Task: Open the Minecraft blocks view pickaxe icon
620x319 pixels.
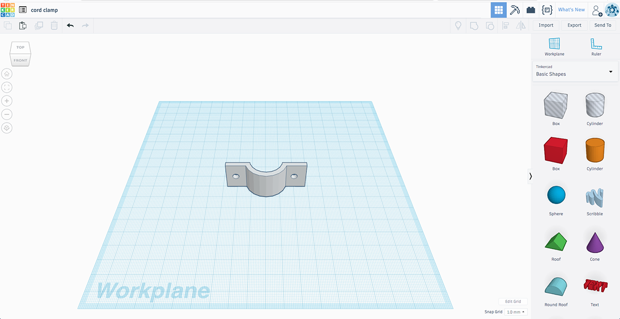Action: point(515,10)
